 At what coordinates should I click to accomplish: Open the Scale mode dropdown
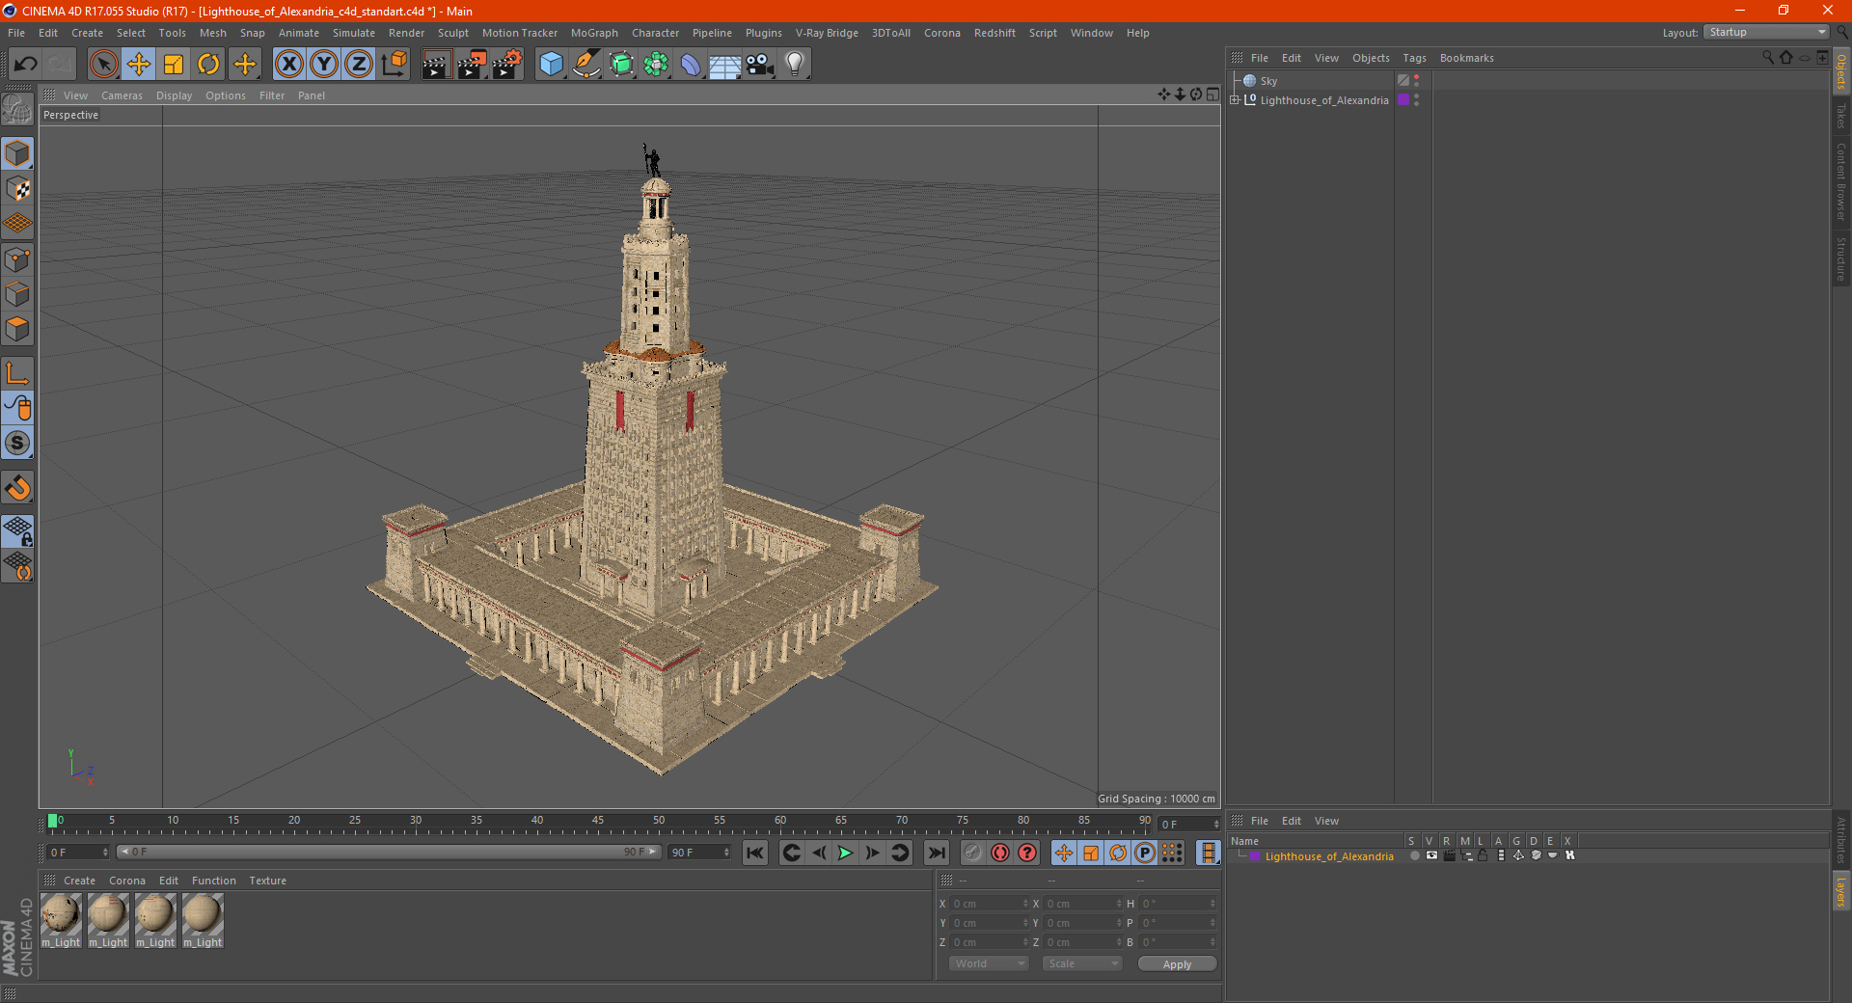click(x=1082, y=963)
